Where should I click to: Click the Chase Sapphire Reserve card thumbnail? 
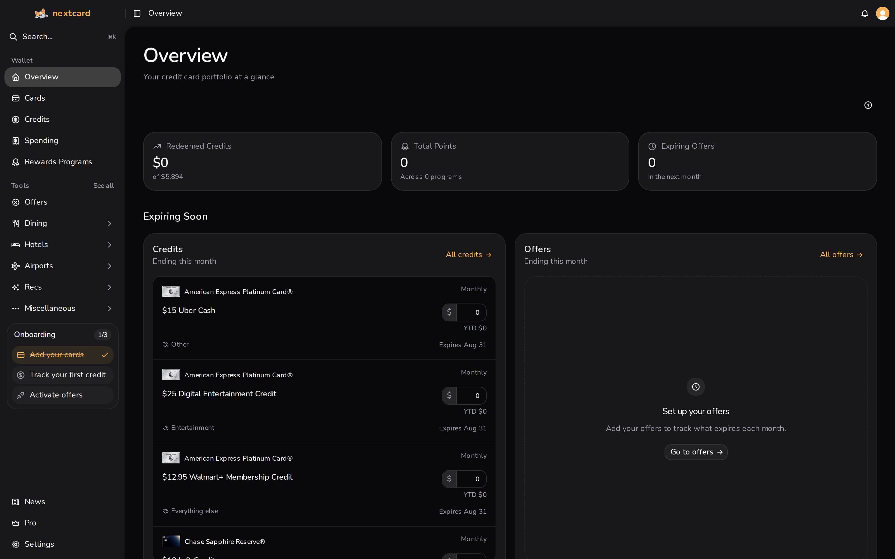(171, 541)
